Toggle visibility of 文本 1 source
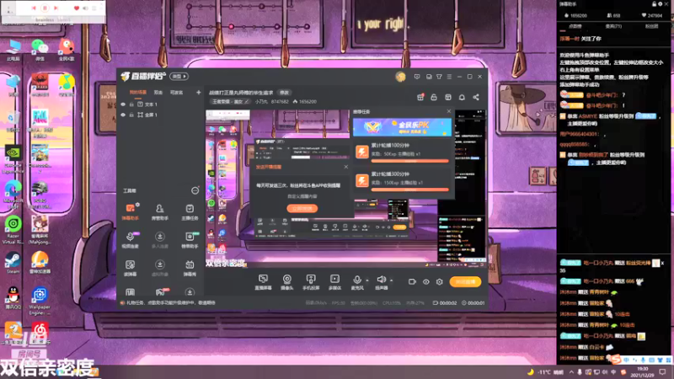 [x=123, y=104]
